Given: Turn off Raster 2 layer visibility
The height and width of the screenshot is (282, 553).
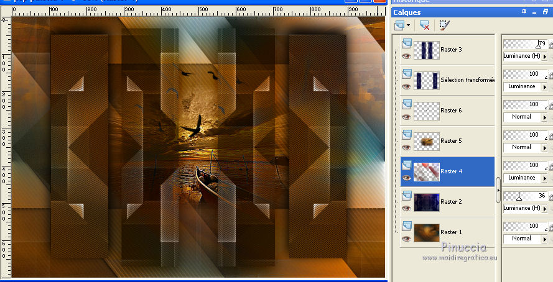Looking at the screenshot, I should [407, 209].
